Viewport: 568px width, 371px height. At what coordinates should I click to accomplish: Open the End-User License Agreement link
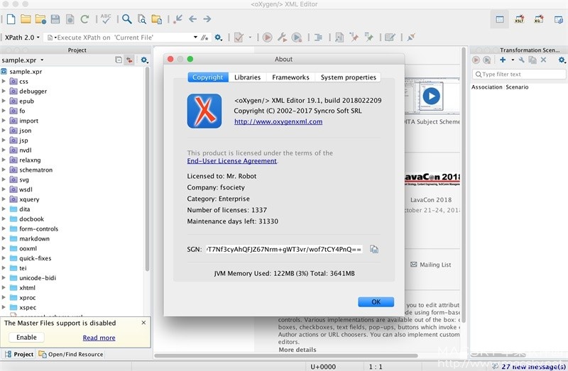(232, 161)
